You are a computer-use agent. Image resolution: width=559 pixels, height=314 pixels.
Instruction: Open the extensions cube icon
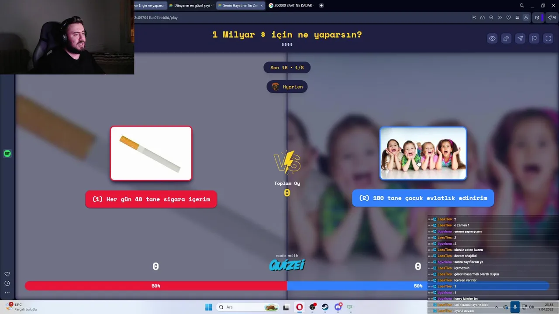[537, 17]
